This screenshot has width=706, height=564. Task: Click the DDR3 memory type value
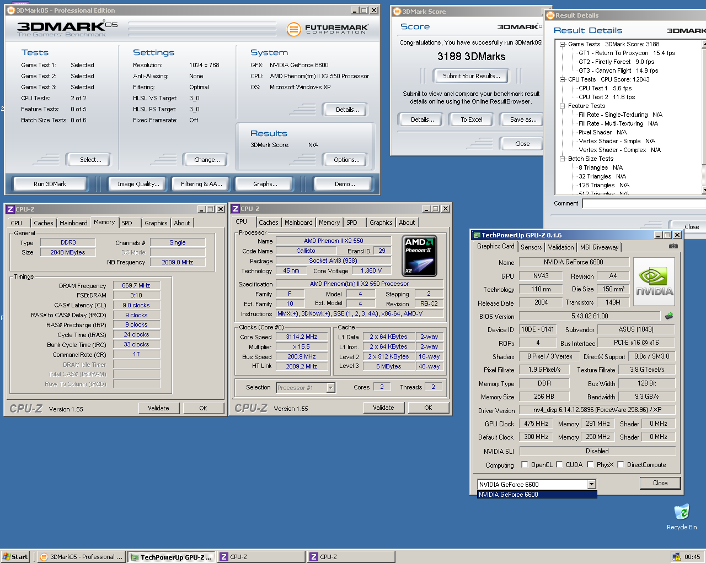click(68, 242)
